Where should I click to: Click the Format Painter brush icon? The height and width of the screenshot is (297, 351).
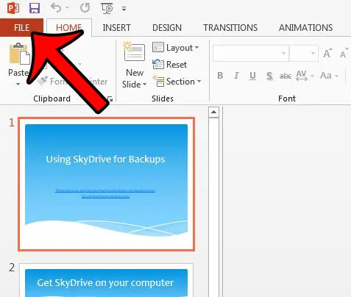point(43,81)
